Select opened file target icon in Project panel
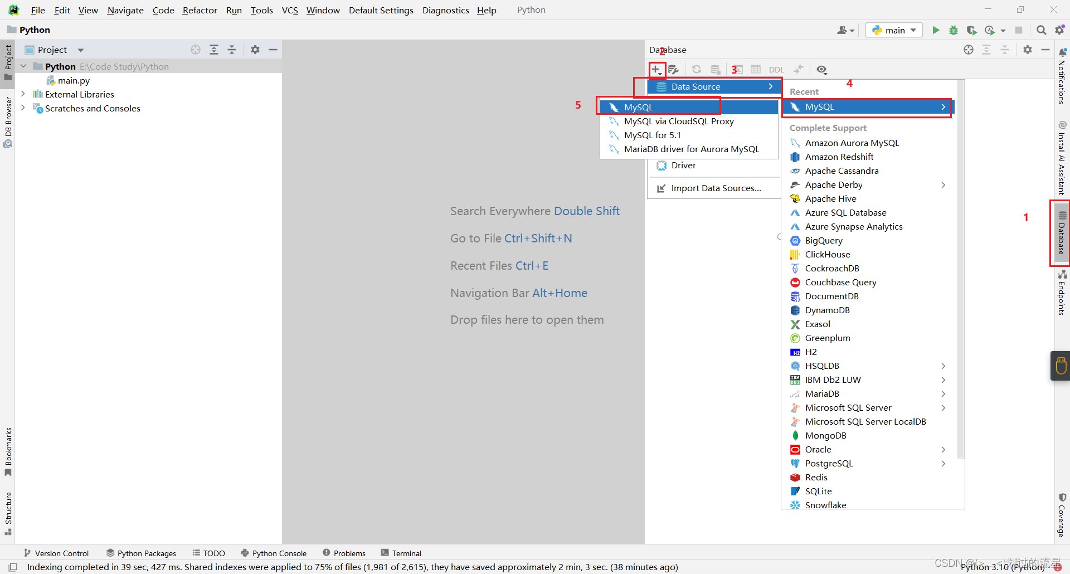 [196, 50]
